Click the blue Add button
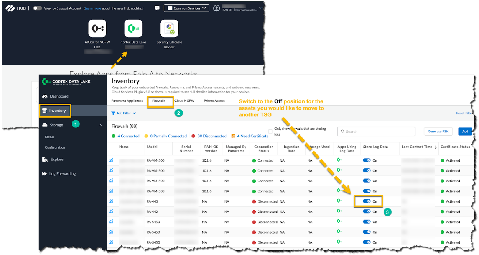Screen dimensions: 479x255 coord(465,131)
